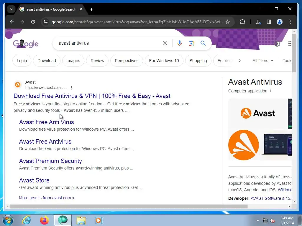The height and width of the screenshot is (226, 302).
Task: Click the Avast favicon in first result
Action: tap(18, 85)
